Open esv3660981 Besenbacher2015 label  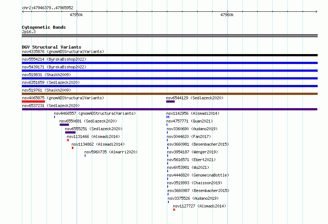coord(198,144)
